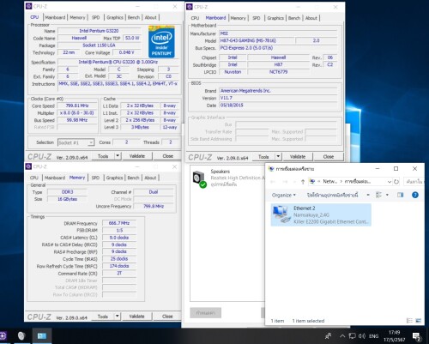This screenshot has height=344, width=429.
Task: Go up one folder level arrow
Action: [x=303, y=182]
